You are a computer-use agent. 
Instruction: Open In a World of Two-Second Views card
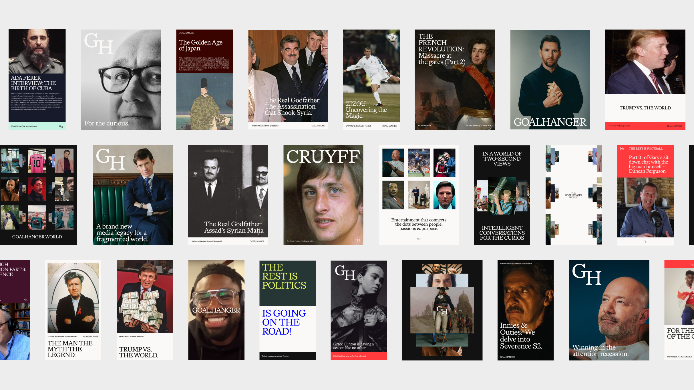click(x=502, y=195)
